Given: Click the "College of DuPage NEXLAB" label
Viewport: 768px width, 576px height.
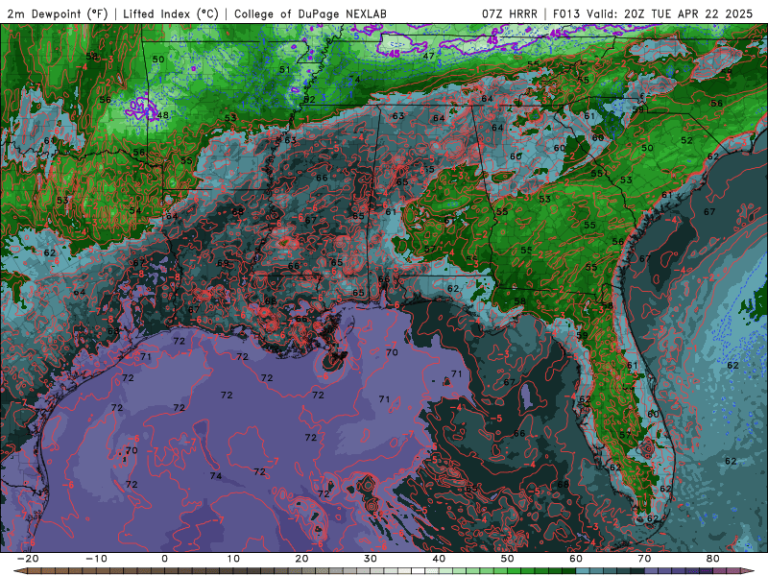Looking at the screenshot, I should pyautogui.click(x=310, y=13).
